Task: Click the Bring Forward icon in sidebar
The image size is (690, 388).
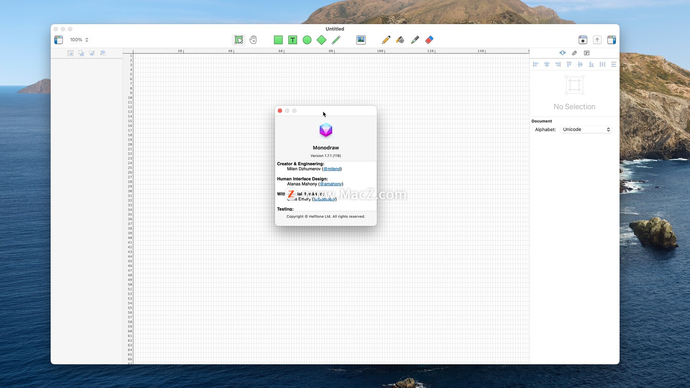Action: tap(92, 53)
